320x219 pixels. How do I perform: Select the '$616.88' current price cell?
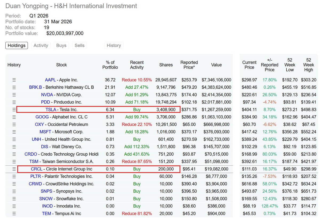249,184
